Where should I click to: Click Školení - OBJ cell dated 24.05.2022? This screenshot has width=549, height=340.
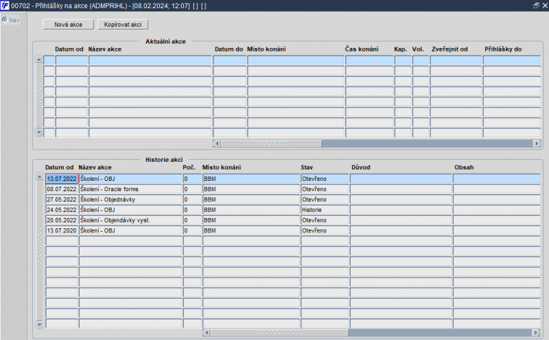pos(130,210)
